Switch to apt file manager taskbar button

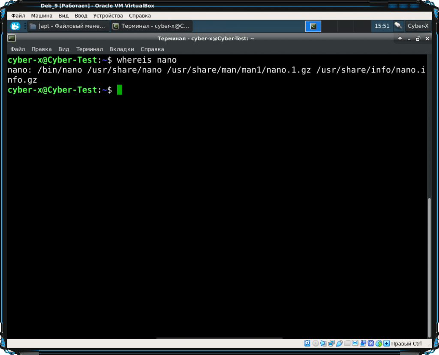click(x=68, y=26)
